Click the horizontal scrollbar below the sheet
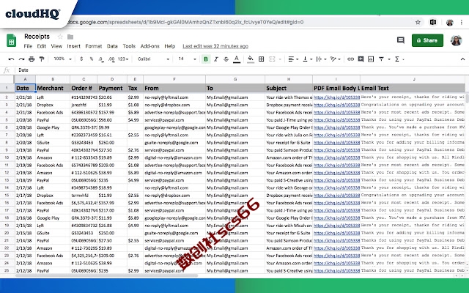The image size is (469, 293). 106,275
